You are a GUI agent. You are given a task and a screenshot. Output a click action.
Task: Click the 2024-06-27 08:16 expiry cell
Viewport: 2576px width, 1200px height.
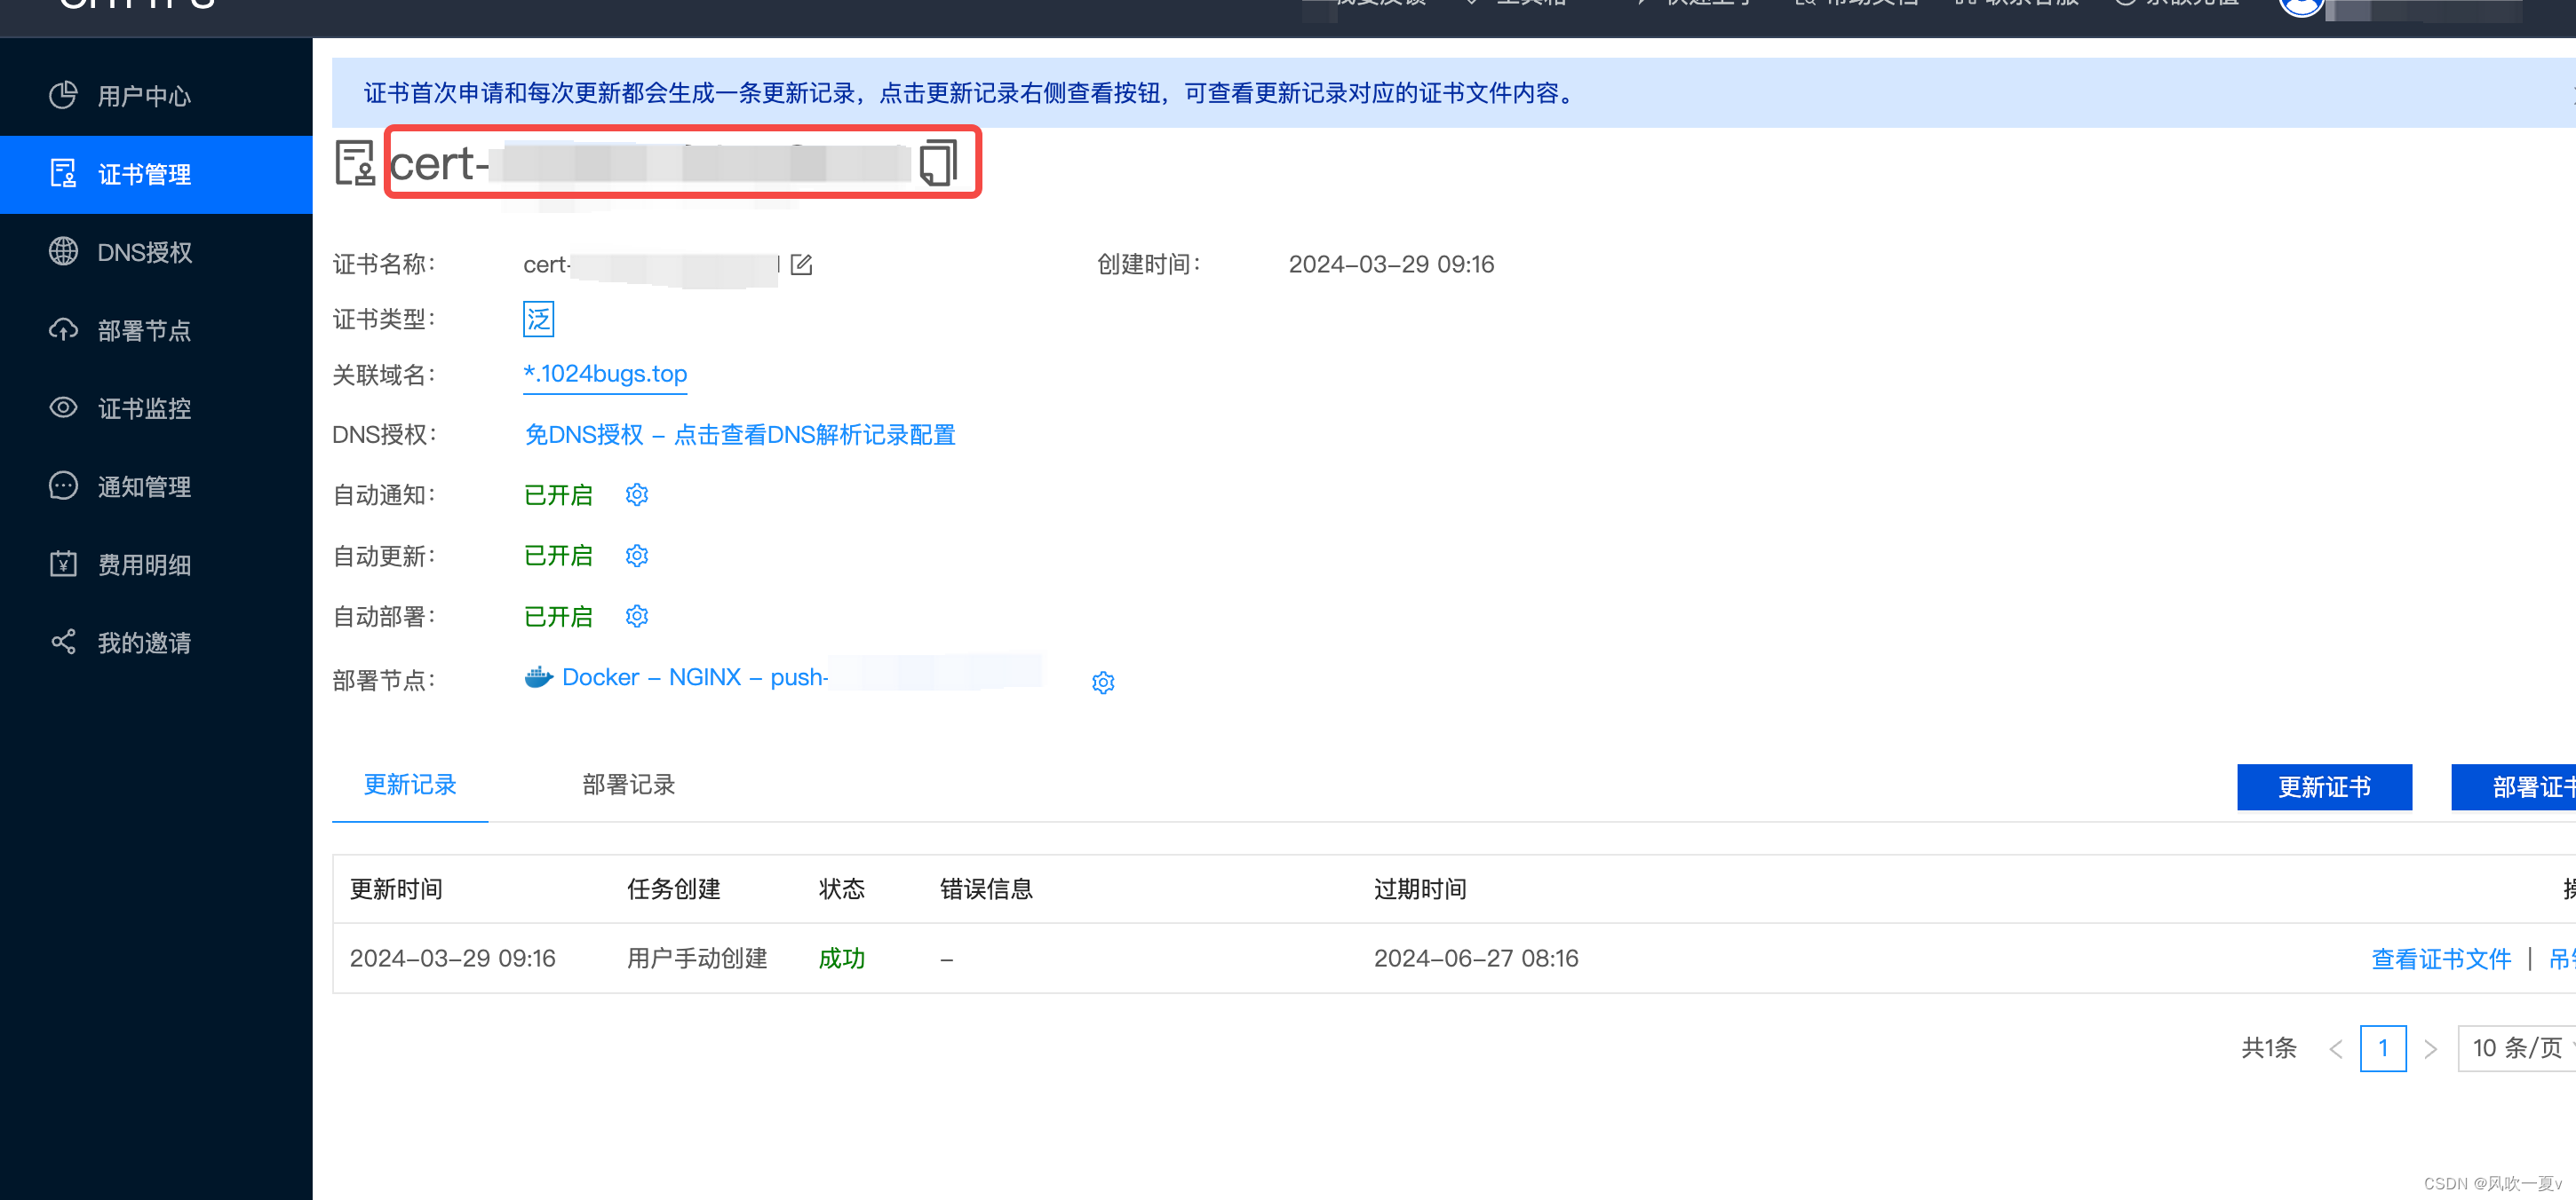[x=1476, y=959]
